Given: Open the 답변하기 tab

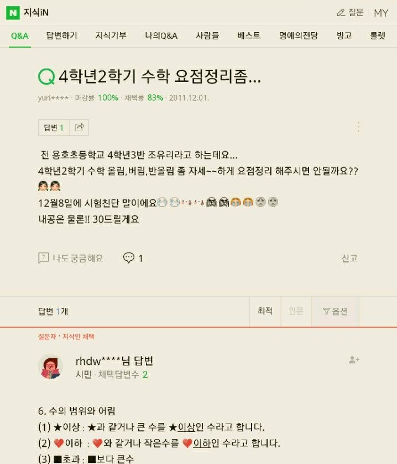Looking at the screenshot, I should [x=61, y=36].
